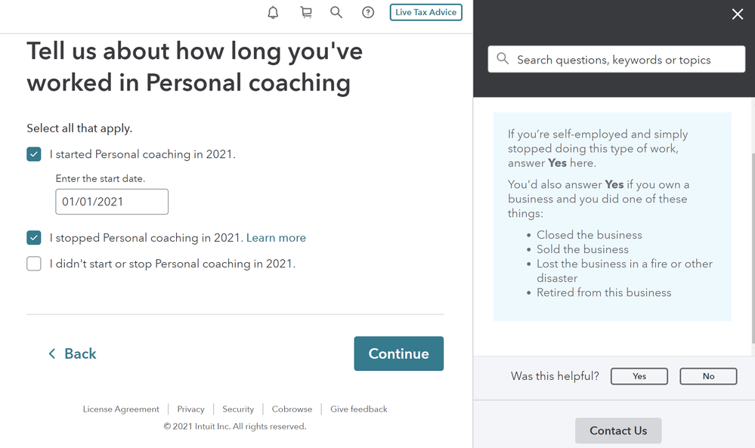Click the Contact Us button

tap(618, 431)
